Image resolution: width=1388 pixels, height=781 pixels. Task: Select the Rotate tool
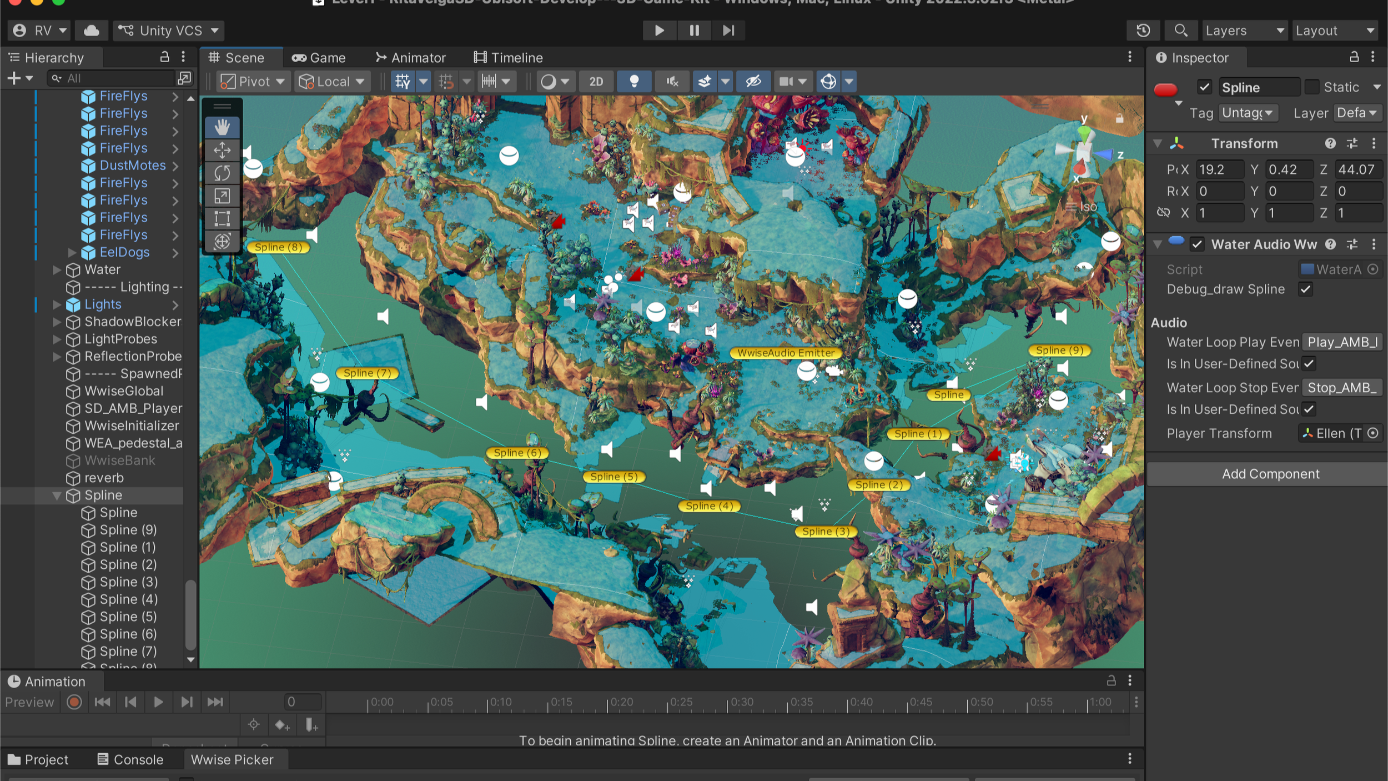pos(222,173)
